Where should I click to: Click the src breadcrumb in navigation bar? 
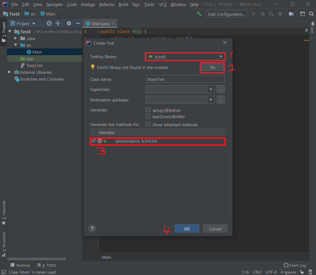[30, 14]
